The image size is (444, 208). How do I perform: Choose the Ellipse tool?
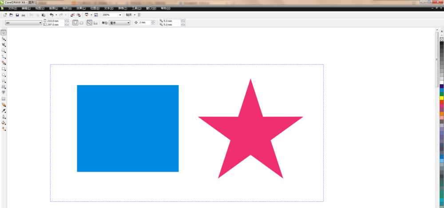[4, 75]
